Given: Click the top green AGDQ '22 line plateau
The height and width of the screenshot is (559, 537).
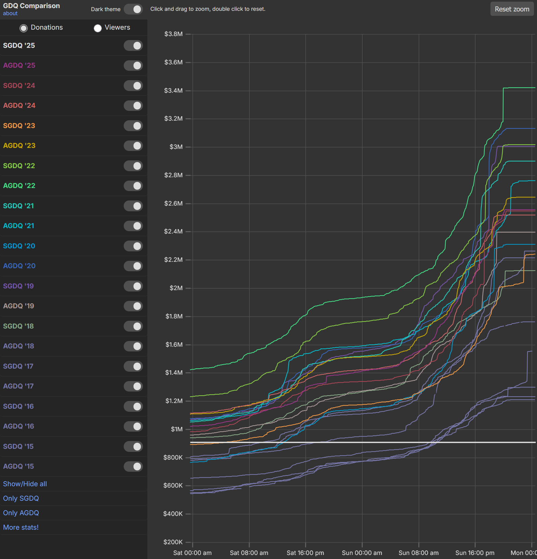Looking at the screenshot, I should pyautogui.click(x=519, y=88).
